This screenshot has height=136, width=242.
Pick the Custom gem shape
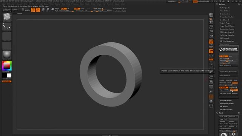tap(235, 83)
